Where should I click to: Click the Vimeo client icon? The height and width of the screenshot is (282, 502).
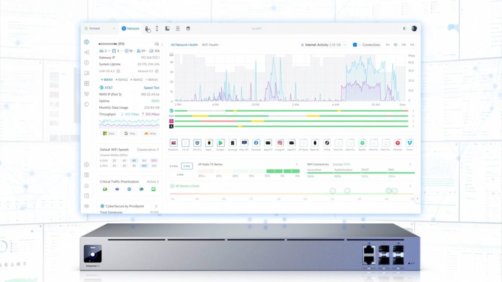coord(409,142)
